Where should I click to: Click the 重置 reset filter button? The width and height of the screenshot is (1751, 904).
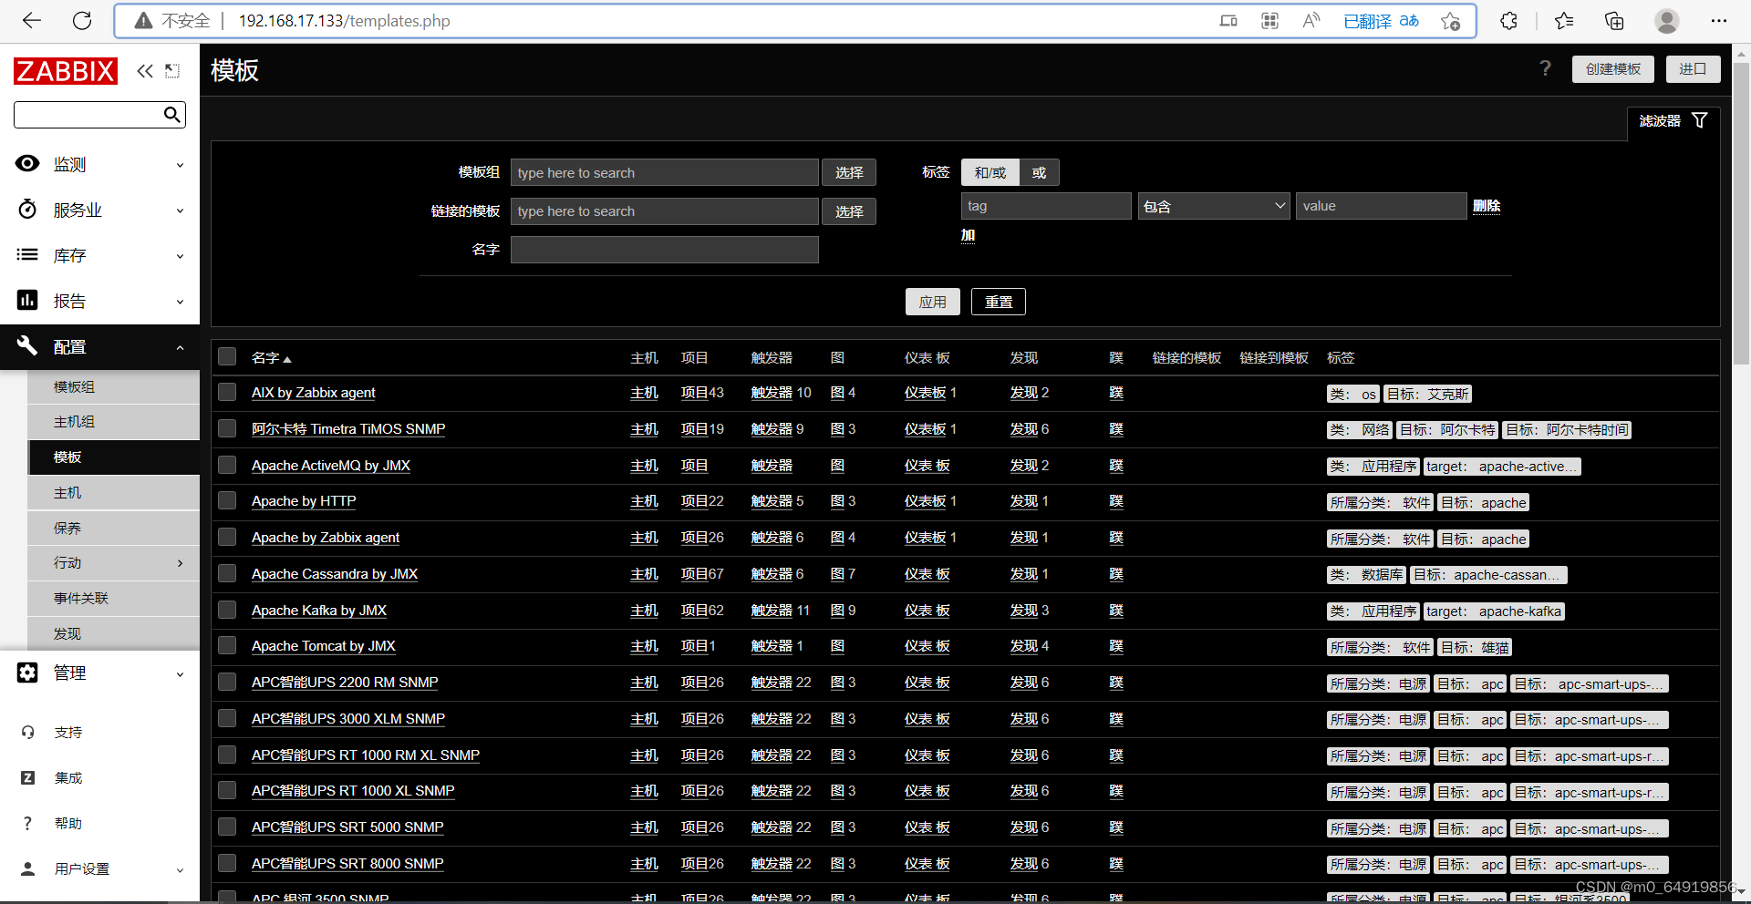click(x=998, y=302)
